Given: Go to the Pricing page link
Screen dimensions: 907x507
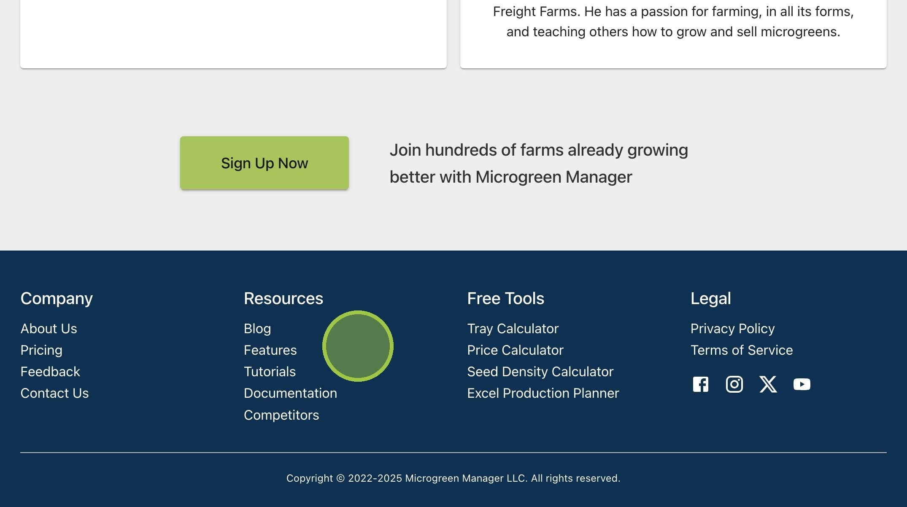Looking at the screenshot, I should tap(41, 350).
